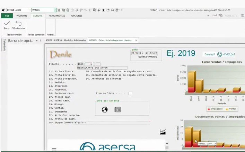245x152 pixels.
Task: Click the contact card icon in the toolbar
Action: (x=103, y=10)
